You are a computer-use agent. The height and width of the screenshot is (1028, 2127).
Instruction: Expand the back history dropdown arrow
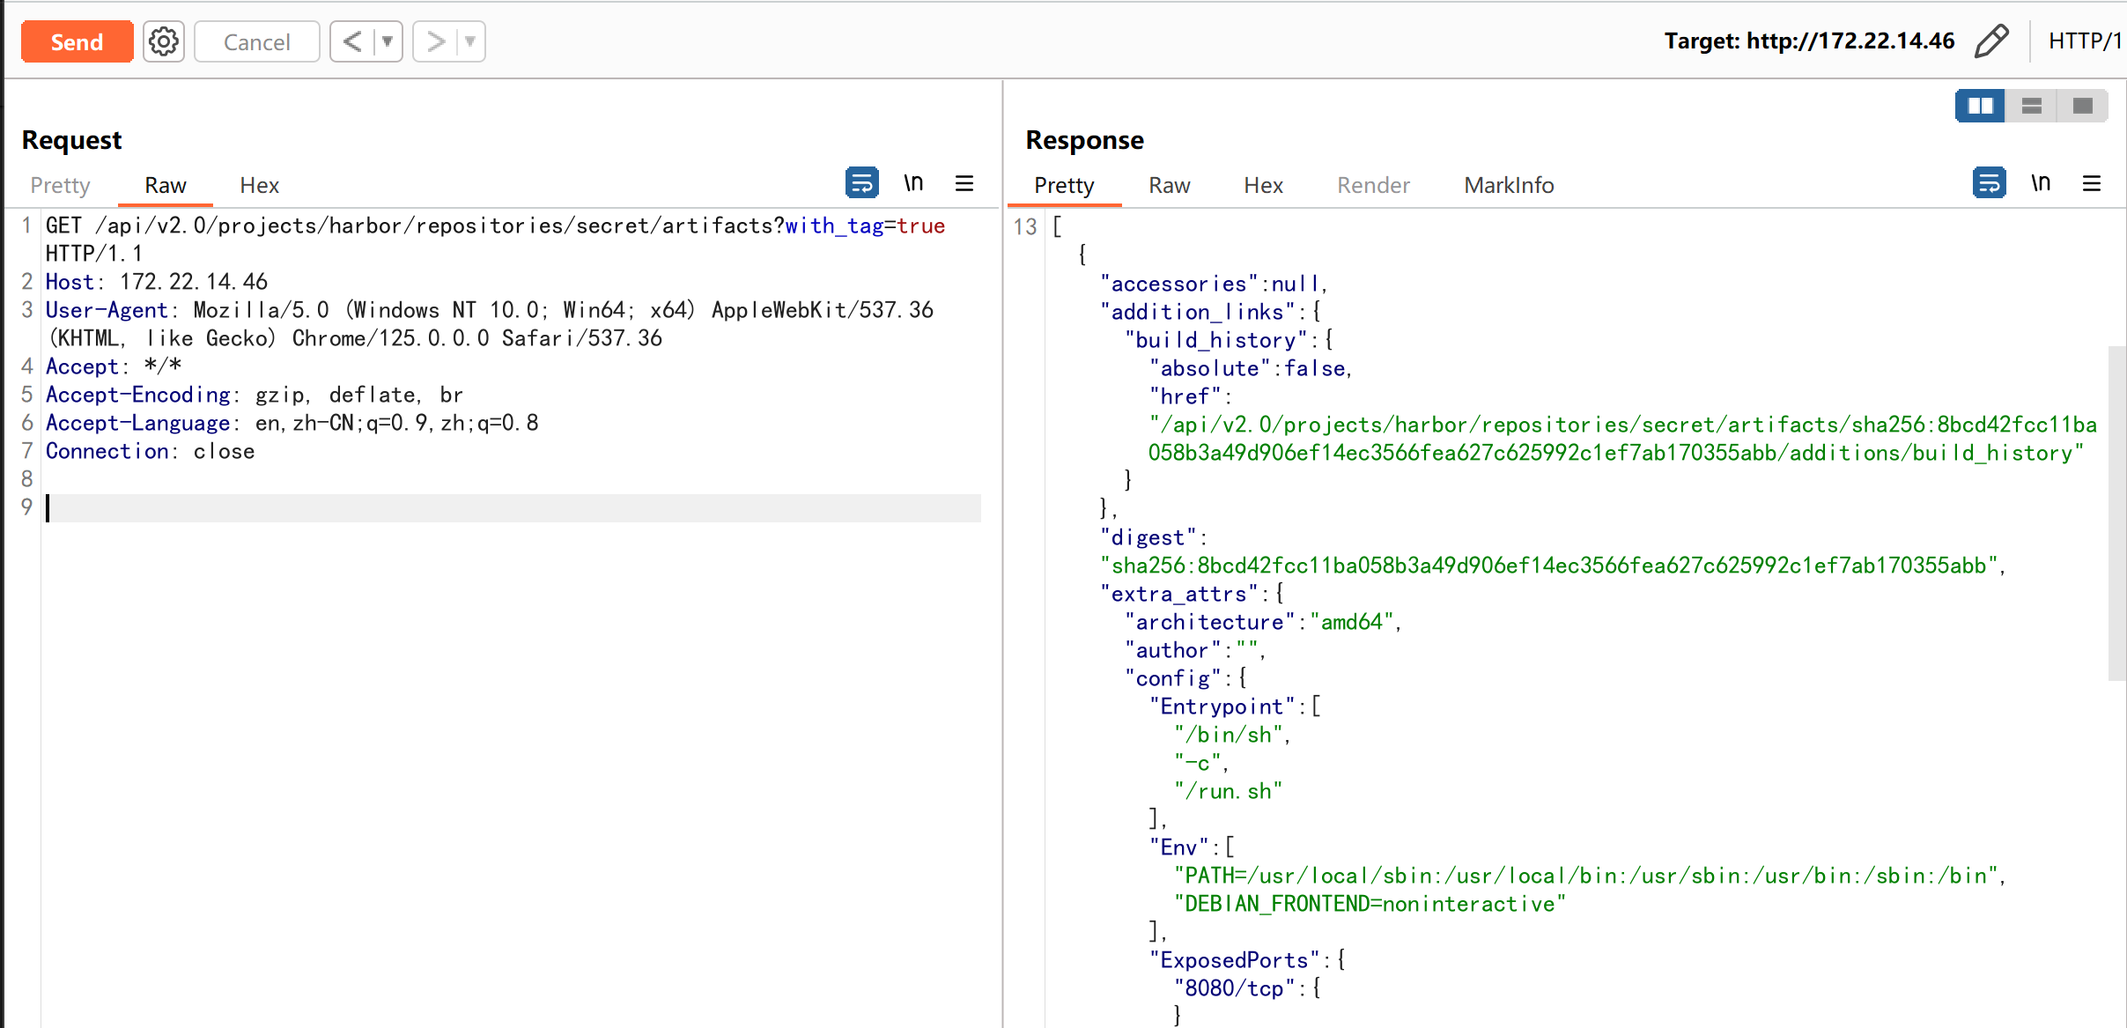388,41
